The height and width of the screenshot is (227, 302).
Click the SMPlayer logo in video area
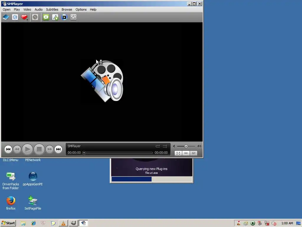tap(102, 81)
